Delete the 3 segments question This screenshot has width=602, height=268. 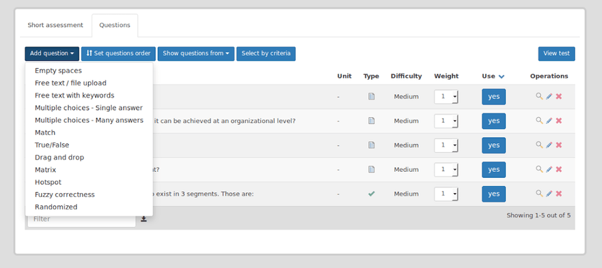click(x=559, y=194)
